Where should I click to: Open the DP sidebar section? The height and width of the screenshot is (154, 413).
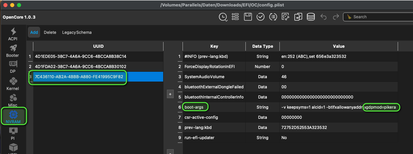13,67
